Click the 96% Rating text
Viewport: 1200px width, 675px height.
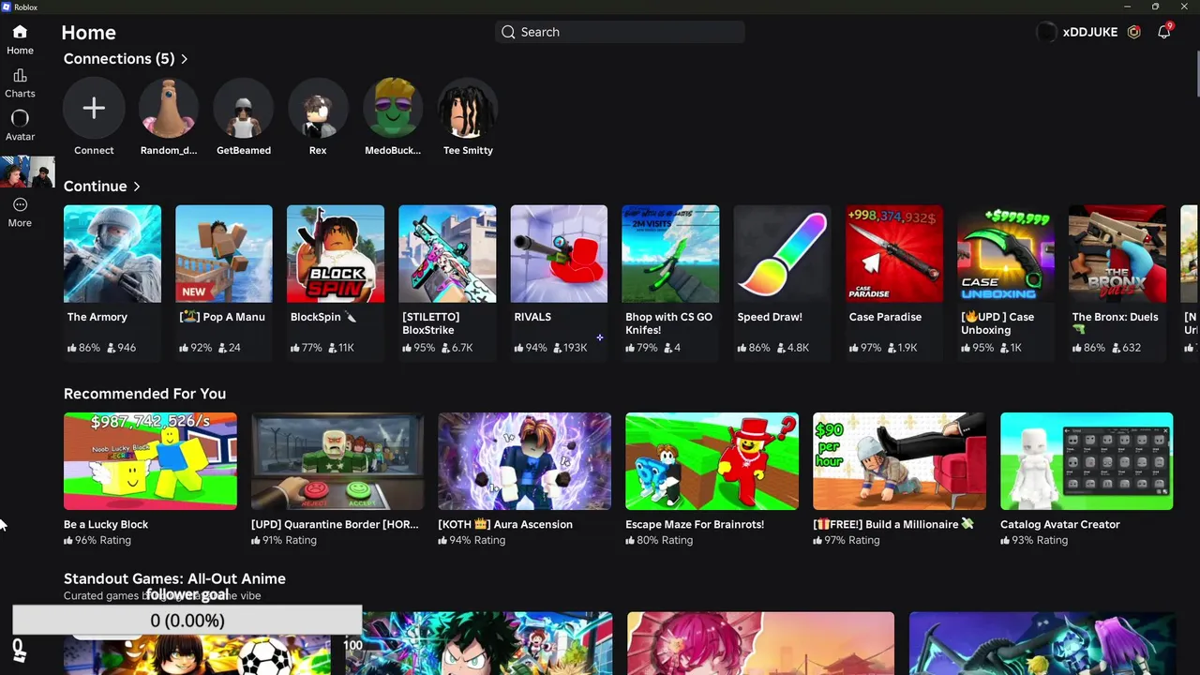(103, 540)
